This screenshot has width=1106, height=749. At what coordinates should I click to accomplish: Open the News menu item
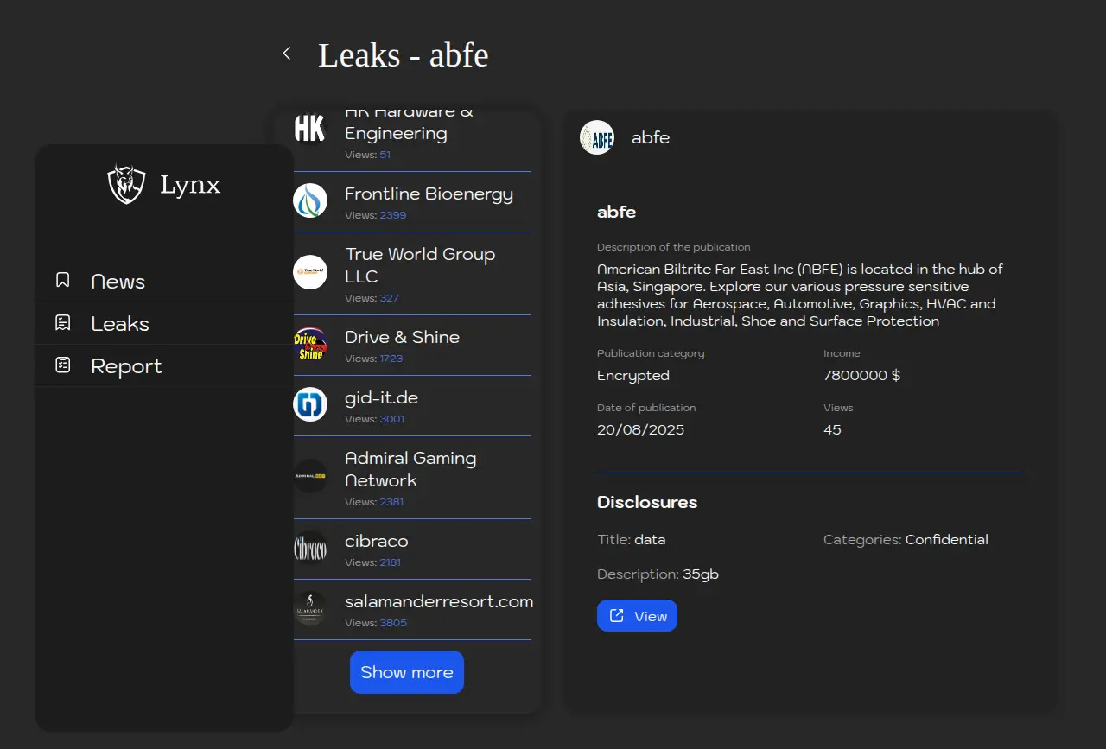click(x=118, y=282)
